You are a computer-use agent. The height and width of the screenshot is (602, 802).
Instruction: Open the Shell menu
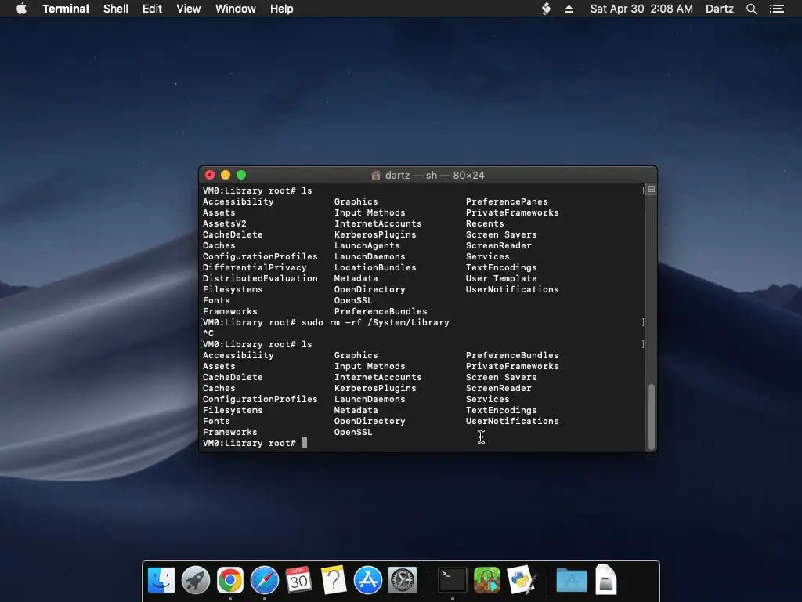pos(116,9)
